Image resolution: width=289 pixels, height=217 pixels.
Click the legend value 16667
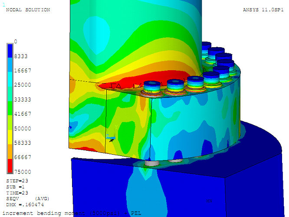pyautogui.click(x=23, y=71)
